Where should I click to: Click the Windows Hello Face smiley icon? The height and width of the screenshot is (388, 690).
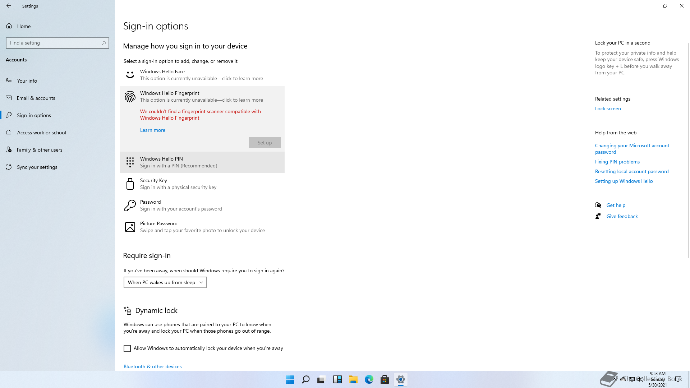[130, 75]
